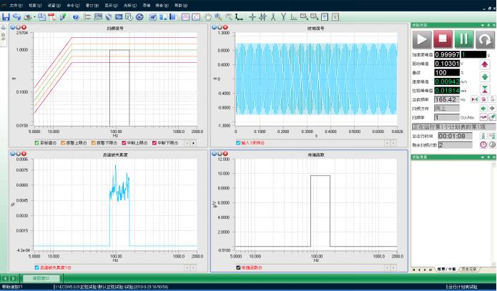Click the axis L-shaped toolbar icon

239,16
